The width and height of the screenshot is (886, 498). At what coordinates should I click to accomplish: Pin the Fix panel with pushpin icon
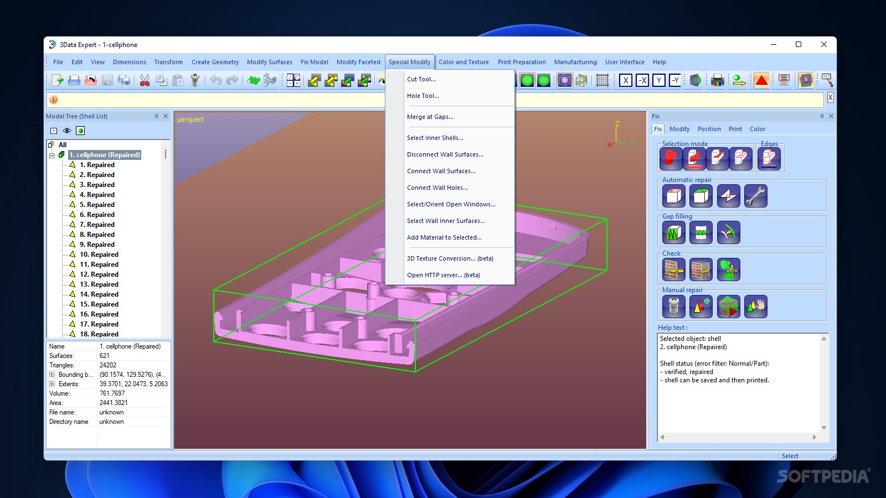(822, 116)
